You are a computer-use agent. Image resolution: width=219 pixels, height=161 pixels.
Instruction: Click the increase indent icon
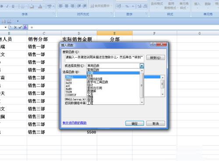85,6
